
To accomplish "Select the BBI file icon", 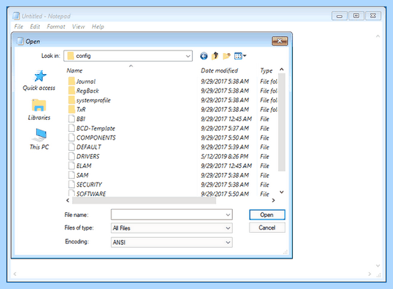I will [x=71, y=119].
